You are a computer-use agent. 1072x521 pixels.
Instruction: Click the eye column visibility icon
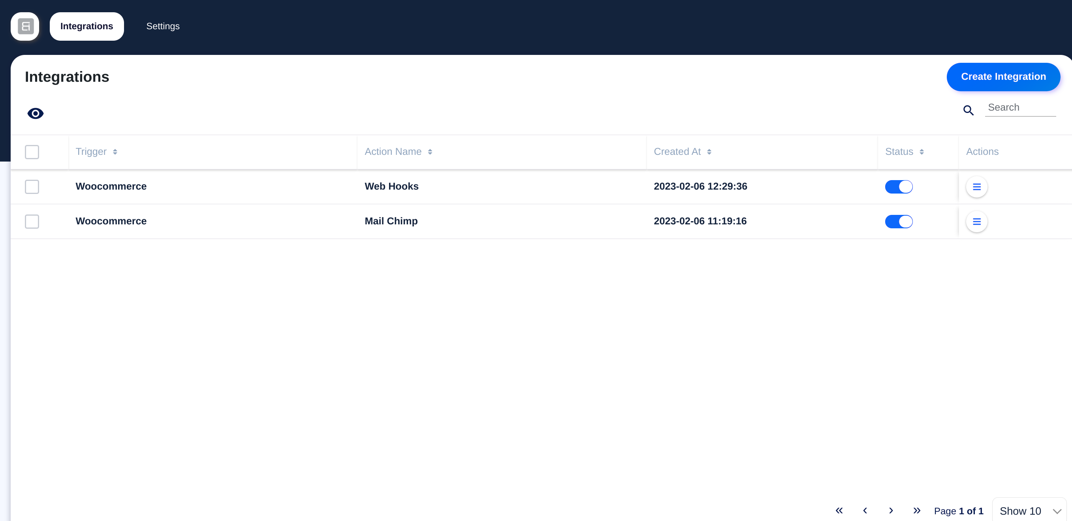[x=36, y=113]
